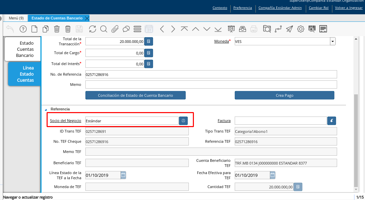
Task: Close the Estado de Cuentas Bancario tab
Action: point(87,18)
